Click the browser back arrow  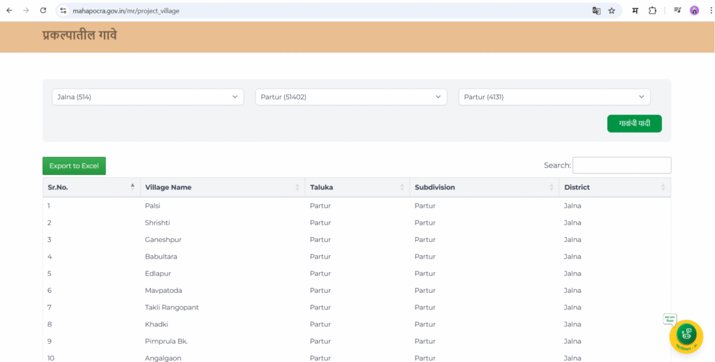9,10
